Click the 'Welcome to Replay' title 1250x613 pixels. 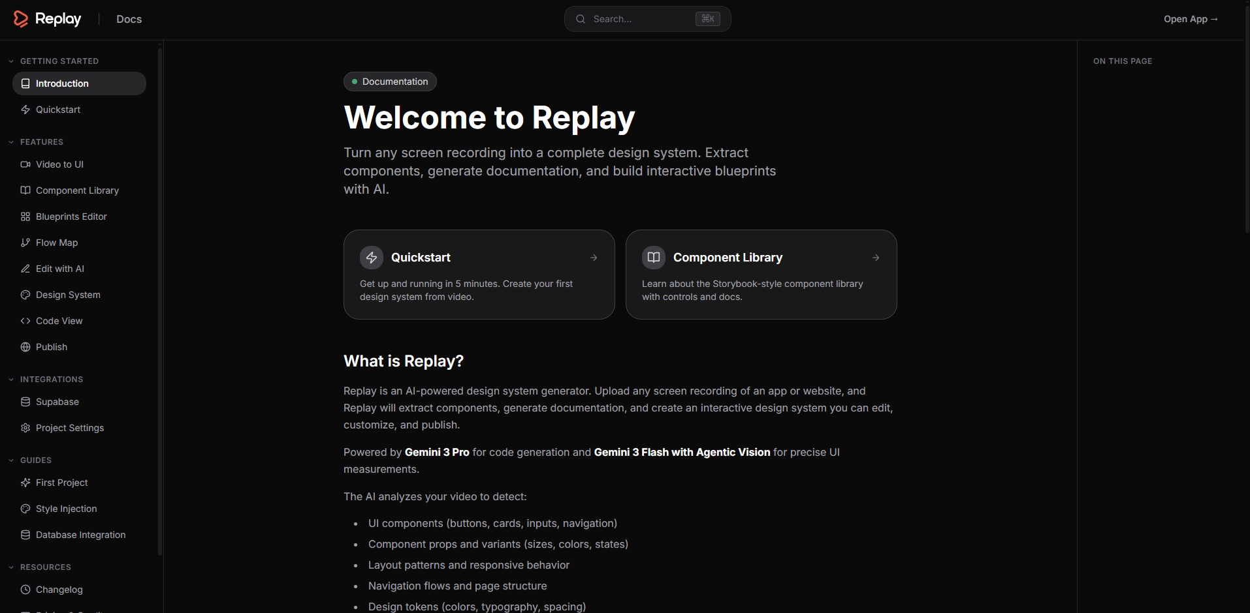coord(489,118)
